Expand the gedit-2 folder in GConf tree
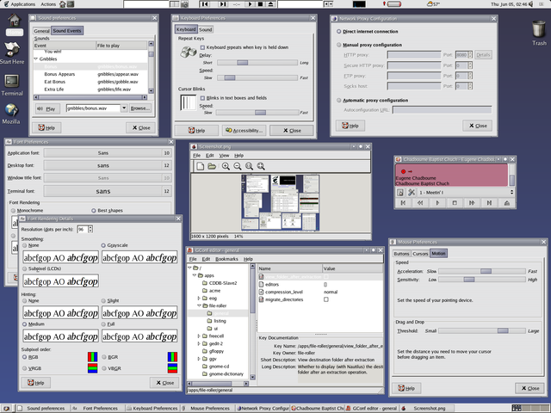Viewport: 551px width, 413px height. pos(199,343)
